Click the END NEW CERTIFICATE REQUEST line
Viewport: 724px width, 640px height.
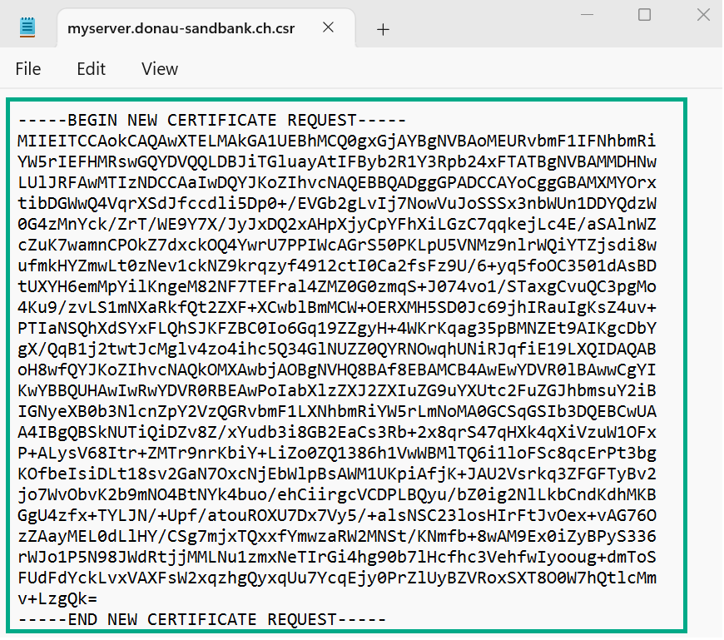pyautogui.click(x=201, y=619)
